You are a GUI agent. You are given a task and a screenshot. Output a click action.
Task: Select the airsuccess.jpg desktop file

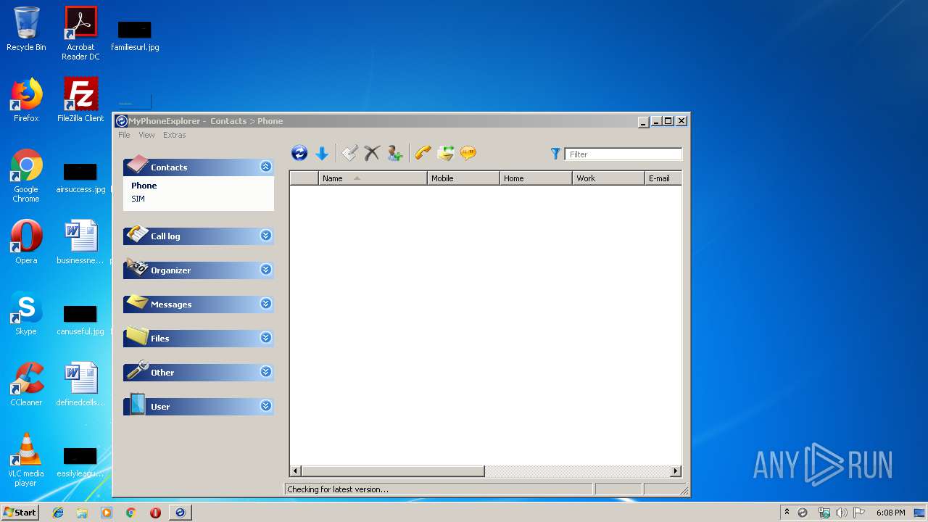tap(80, 178)
